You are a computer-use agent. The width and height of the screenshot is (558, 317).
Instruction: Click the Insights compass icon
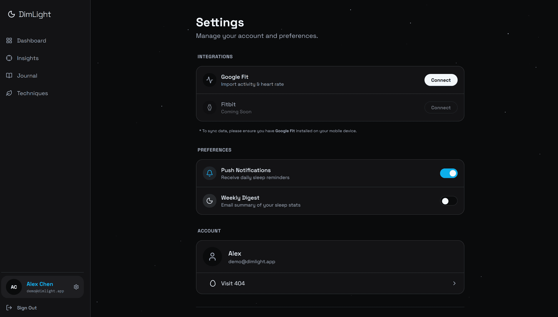pos(9,58)
